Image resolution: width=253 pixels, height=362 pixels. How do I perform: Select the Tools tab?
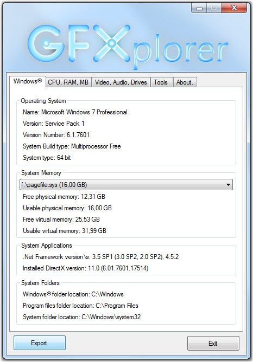pyautogui.click(x=161, y=82)
